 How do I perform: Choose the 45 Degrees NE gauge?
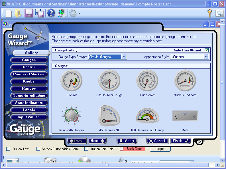pyautogui.click(x=109, y=116)
